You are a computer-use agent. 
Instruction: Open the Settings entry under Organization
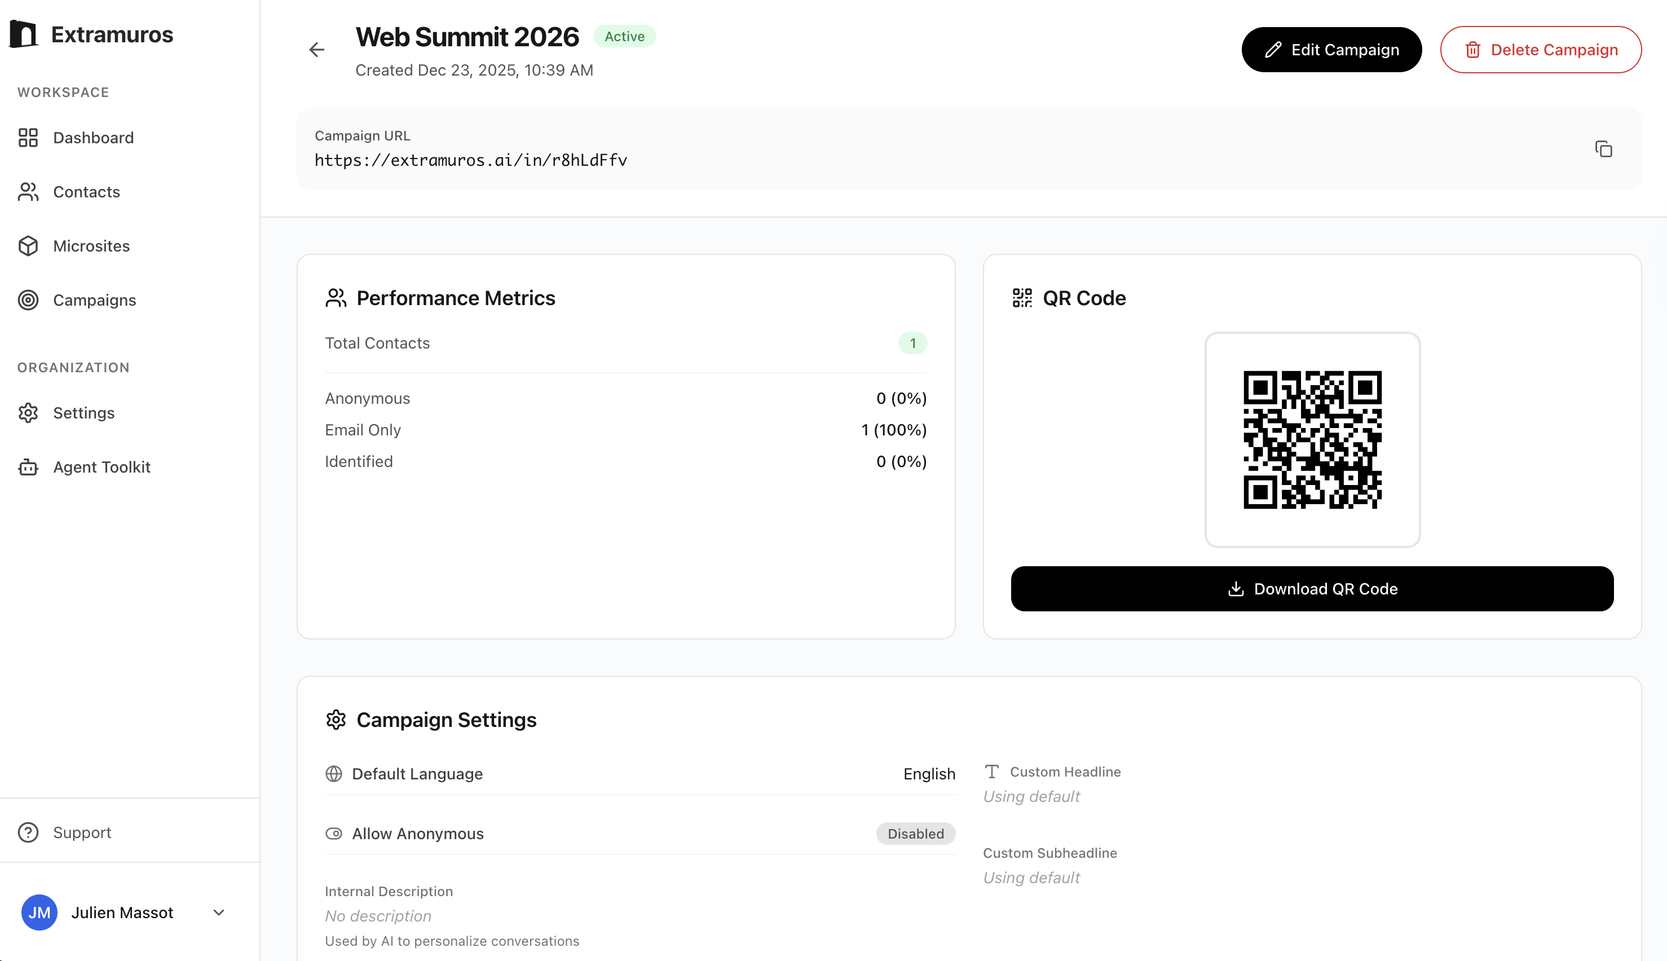pyautogui.click(x=83, y=412)
